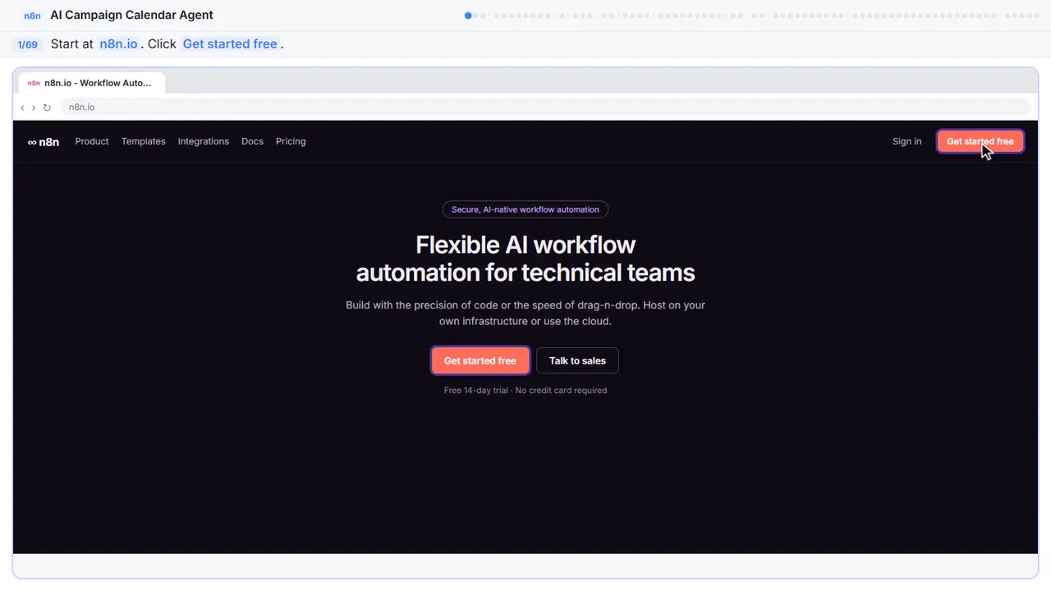
Task: Click the n8n favicon on browser tab
Action: [x=34, y=83]
